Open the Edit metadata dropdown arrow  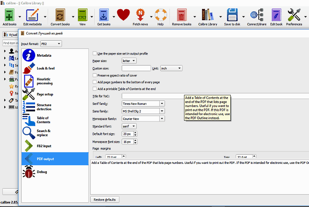coord(45,17)
